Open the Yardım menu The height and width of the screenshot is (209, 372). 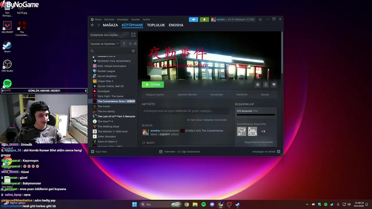pos(146,19)
